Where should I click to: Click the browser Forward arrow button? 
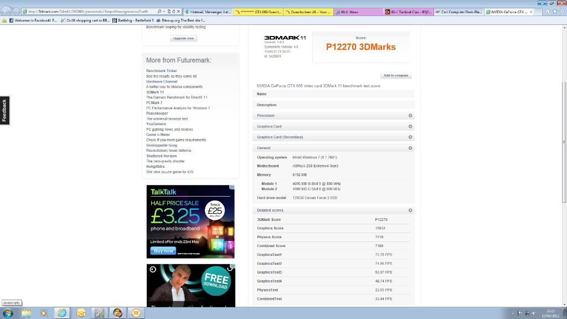pos(15,12)
